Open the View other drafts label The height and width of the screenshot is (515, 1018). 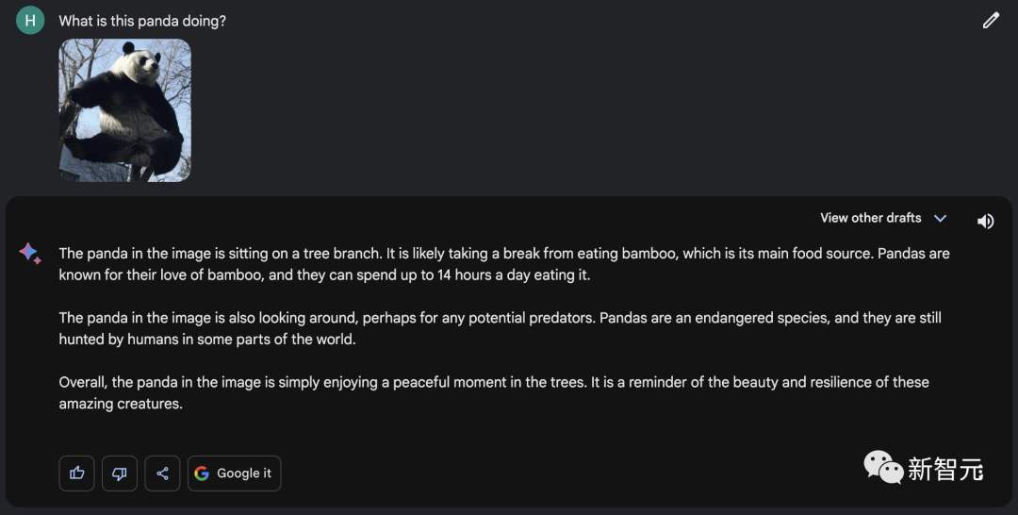point(870,218)
